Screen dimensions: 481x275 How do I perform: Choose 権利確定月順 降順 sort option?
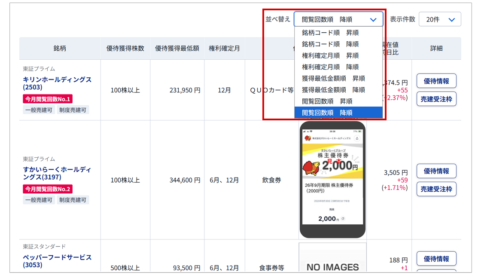(x=330, y=67)
